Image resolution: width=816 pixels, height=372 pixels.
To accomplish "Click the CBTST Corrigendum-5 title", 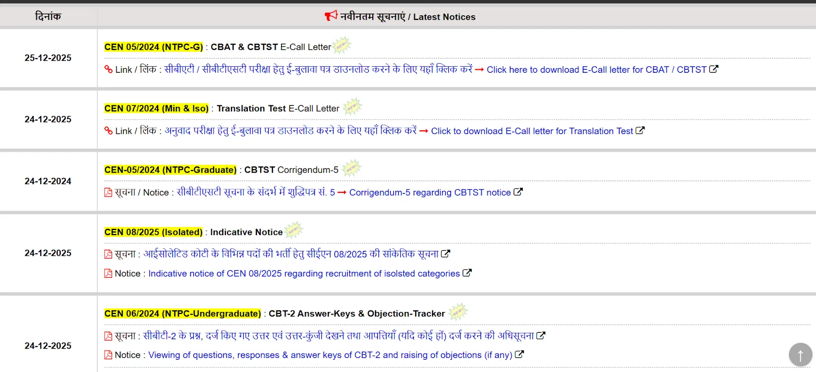I will pos(291,170).
